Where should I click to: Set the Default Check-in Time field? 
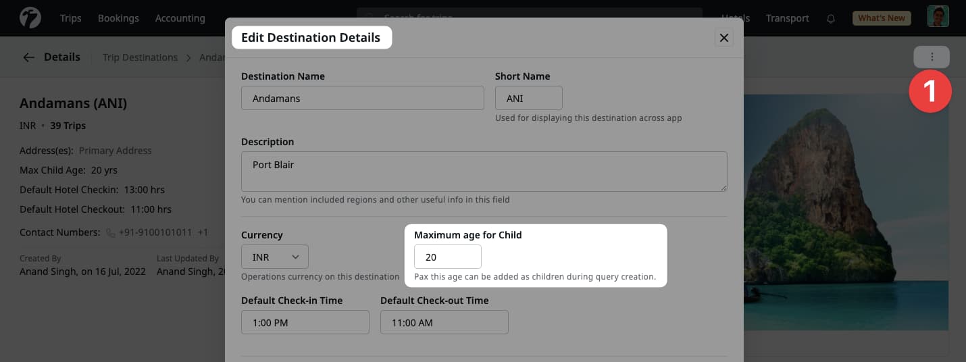coord(305,322)
